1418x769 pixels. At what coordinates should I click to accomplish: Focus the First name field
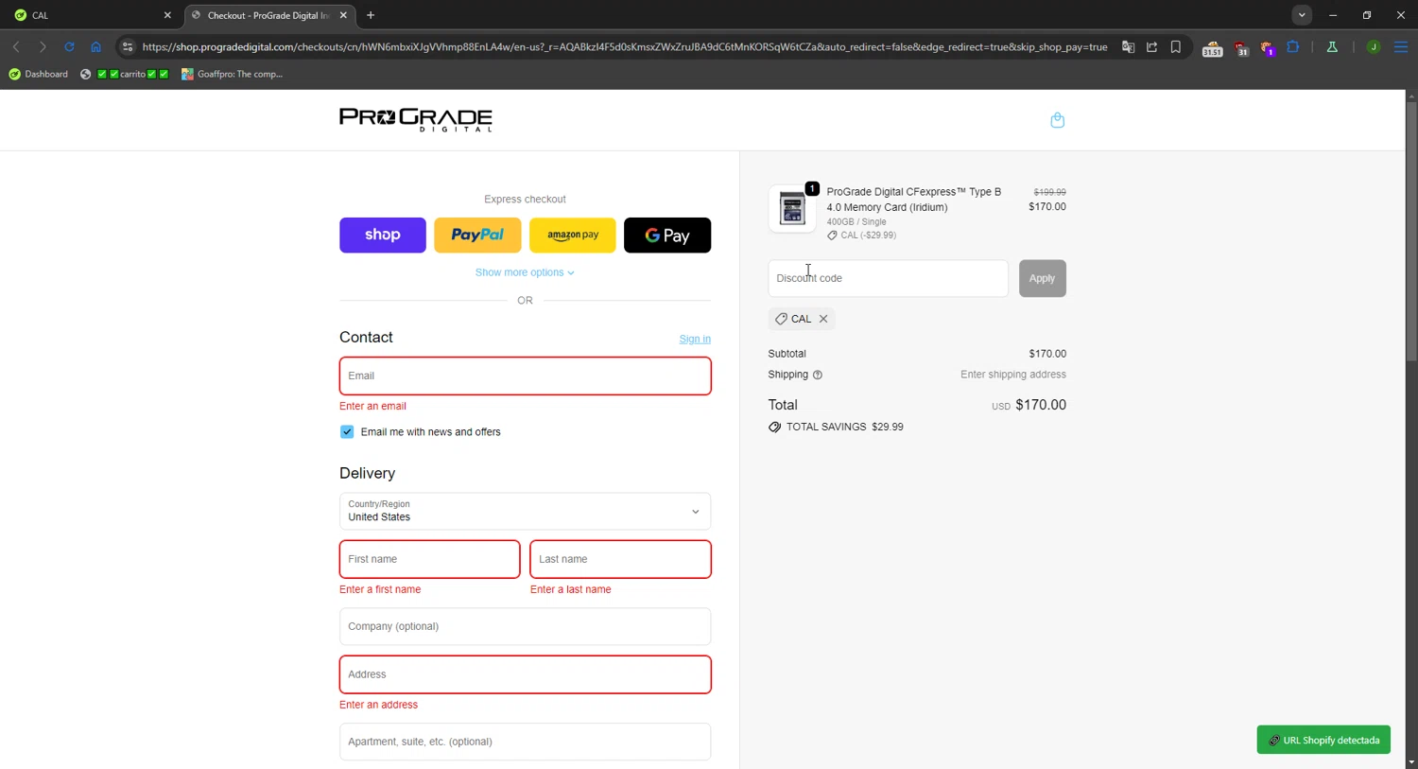click(x=429, y=559)
